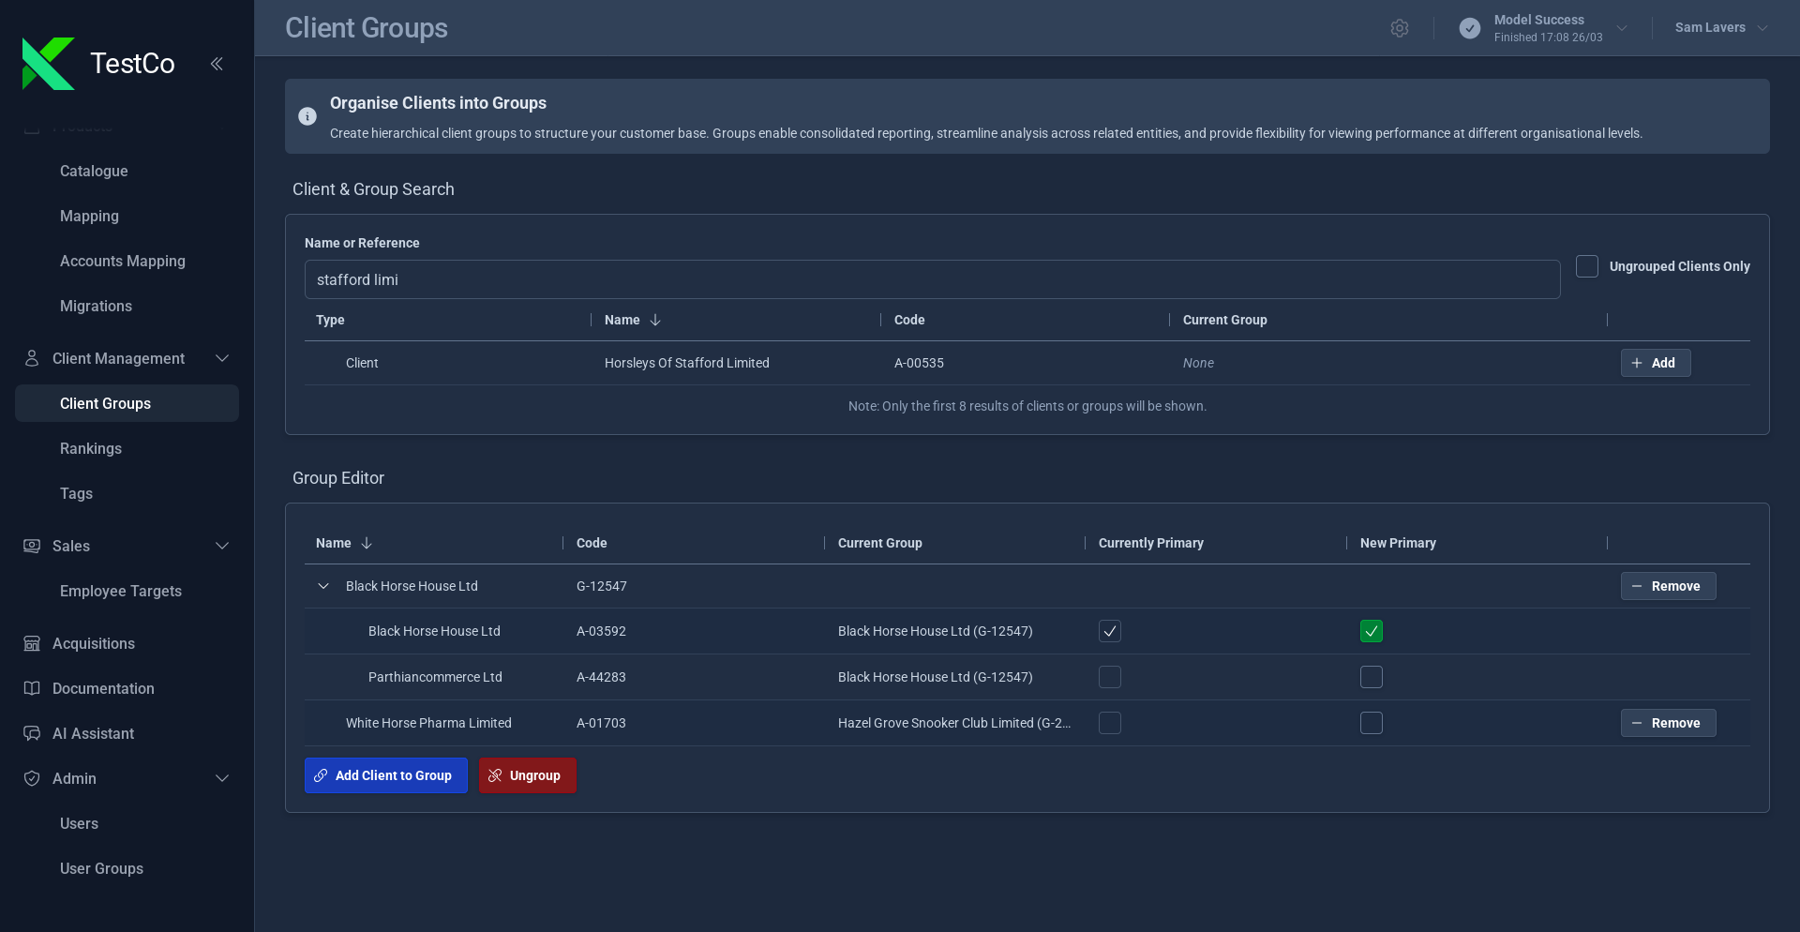The width and height of the screenshot is (1800, 932).
Task: Sort search results by Code column
Action: (909, 320)
